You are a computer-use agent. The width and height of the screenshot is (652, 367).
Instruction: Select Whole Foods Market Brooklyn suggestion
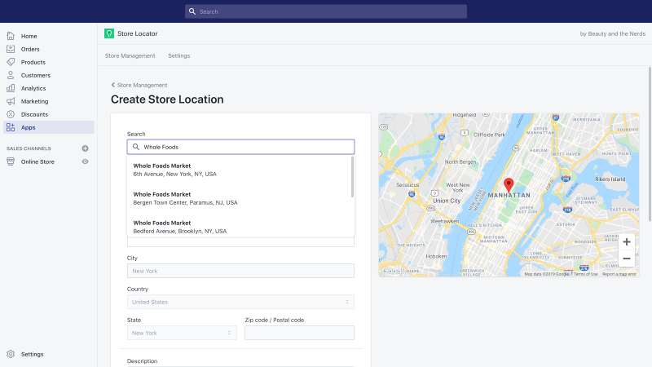click(x=239, y=227)
